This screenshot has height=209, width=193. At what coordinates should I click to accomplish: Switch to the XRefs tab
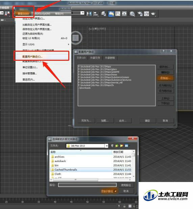(x=110, y=58)
